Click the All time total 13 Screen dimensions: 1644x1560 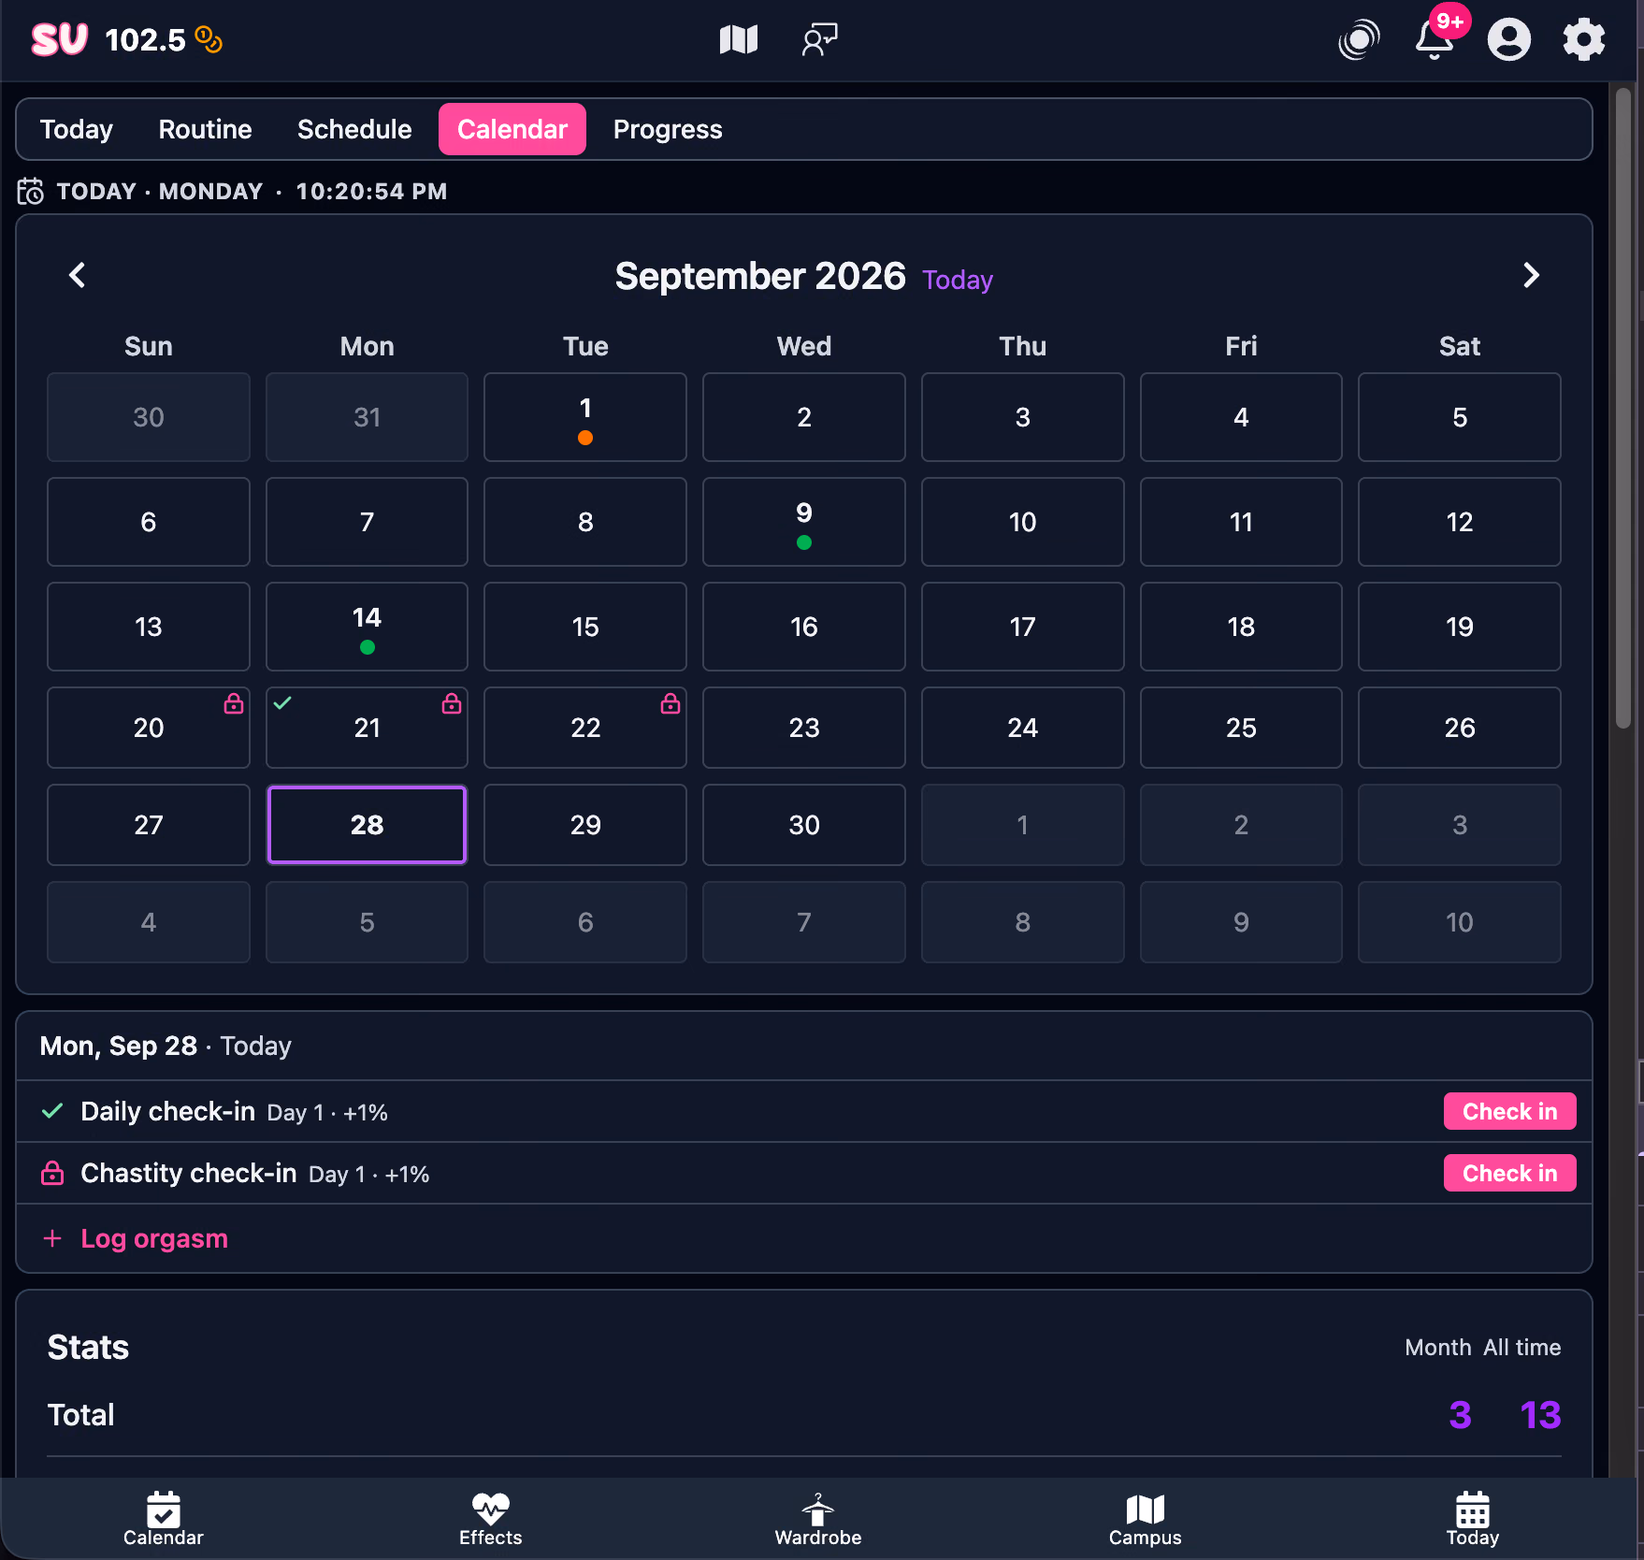click(1540, 1415)
